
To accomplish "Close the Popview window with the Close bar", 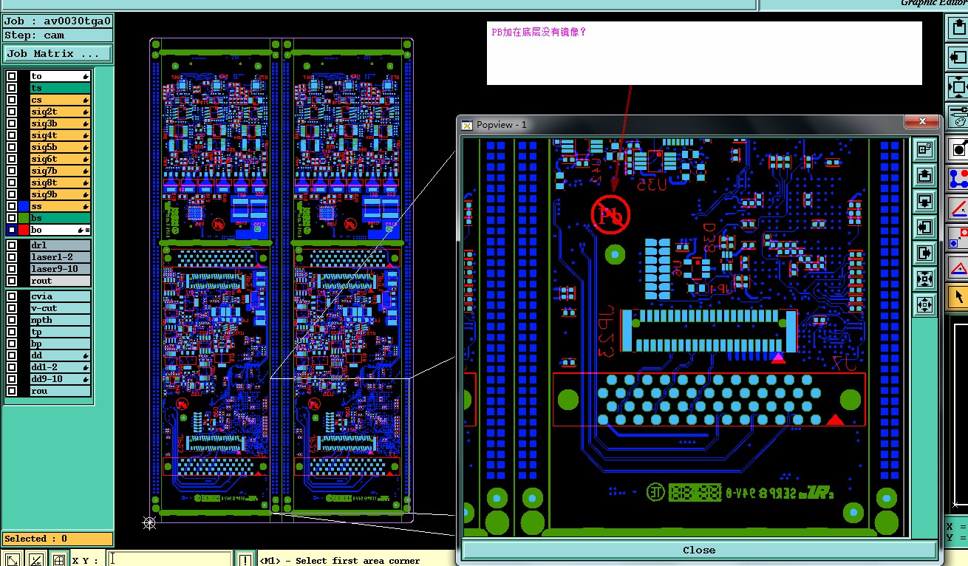I will coord(699,550).
